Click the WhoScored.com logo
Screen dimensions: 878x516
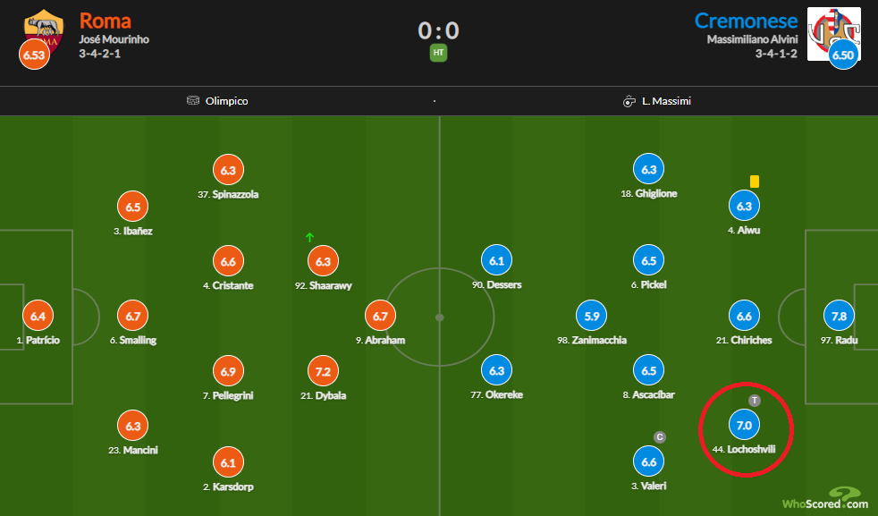point(823,498)
